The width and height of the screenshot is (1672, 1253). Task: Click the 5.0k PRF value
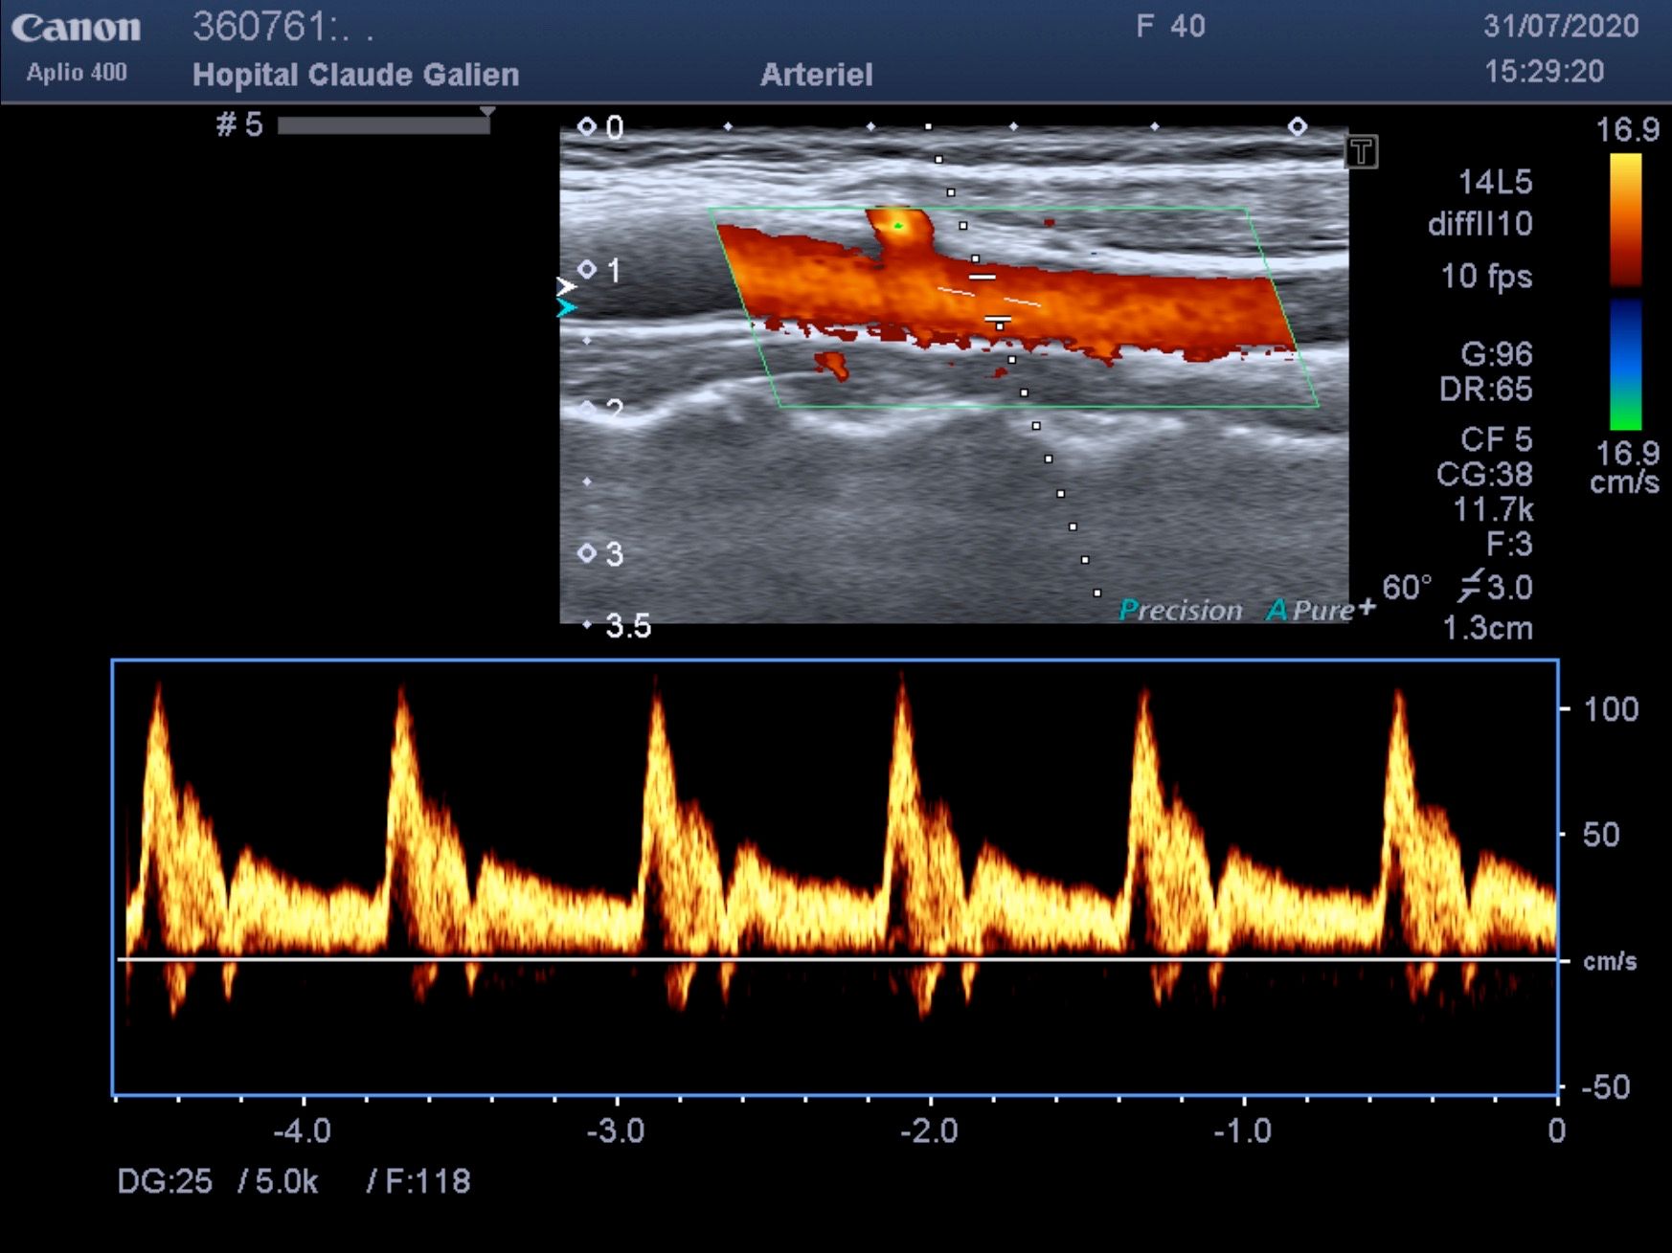pos(286,1181)
